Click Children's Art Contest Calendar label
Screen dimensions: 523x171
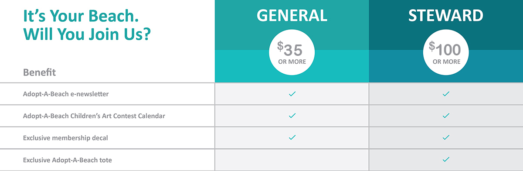[94, 116]
